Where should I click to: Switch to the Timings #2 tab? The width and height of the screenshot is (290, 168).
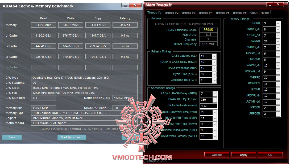[171, 13]
